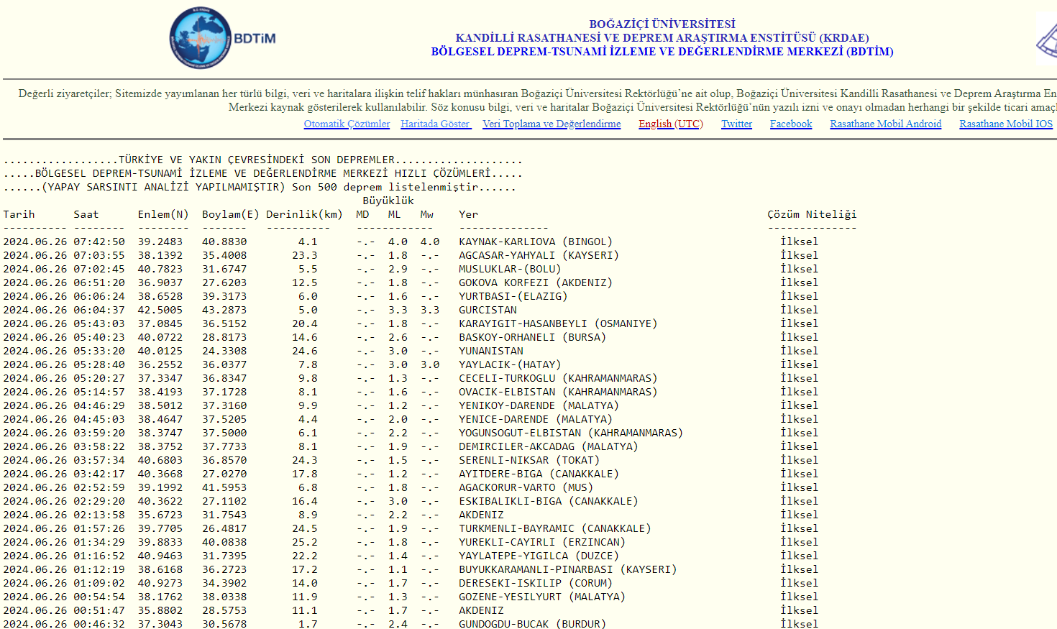
Task: Click the DERESEKI-ISKILIP (CORUM) location
Action: [536, 583]
